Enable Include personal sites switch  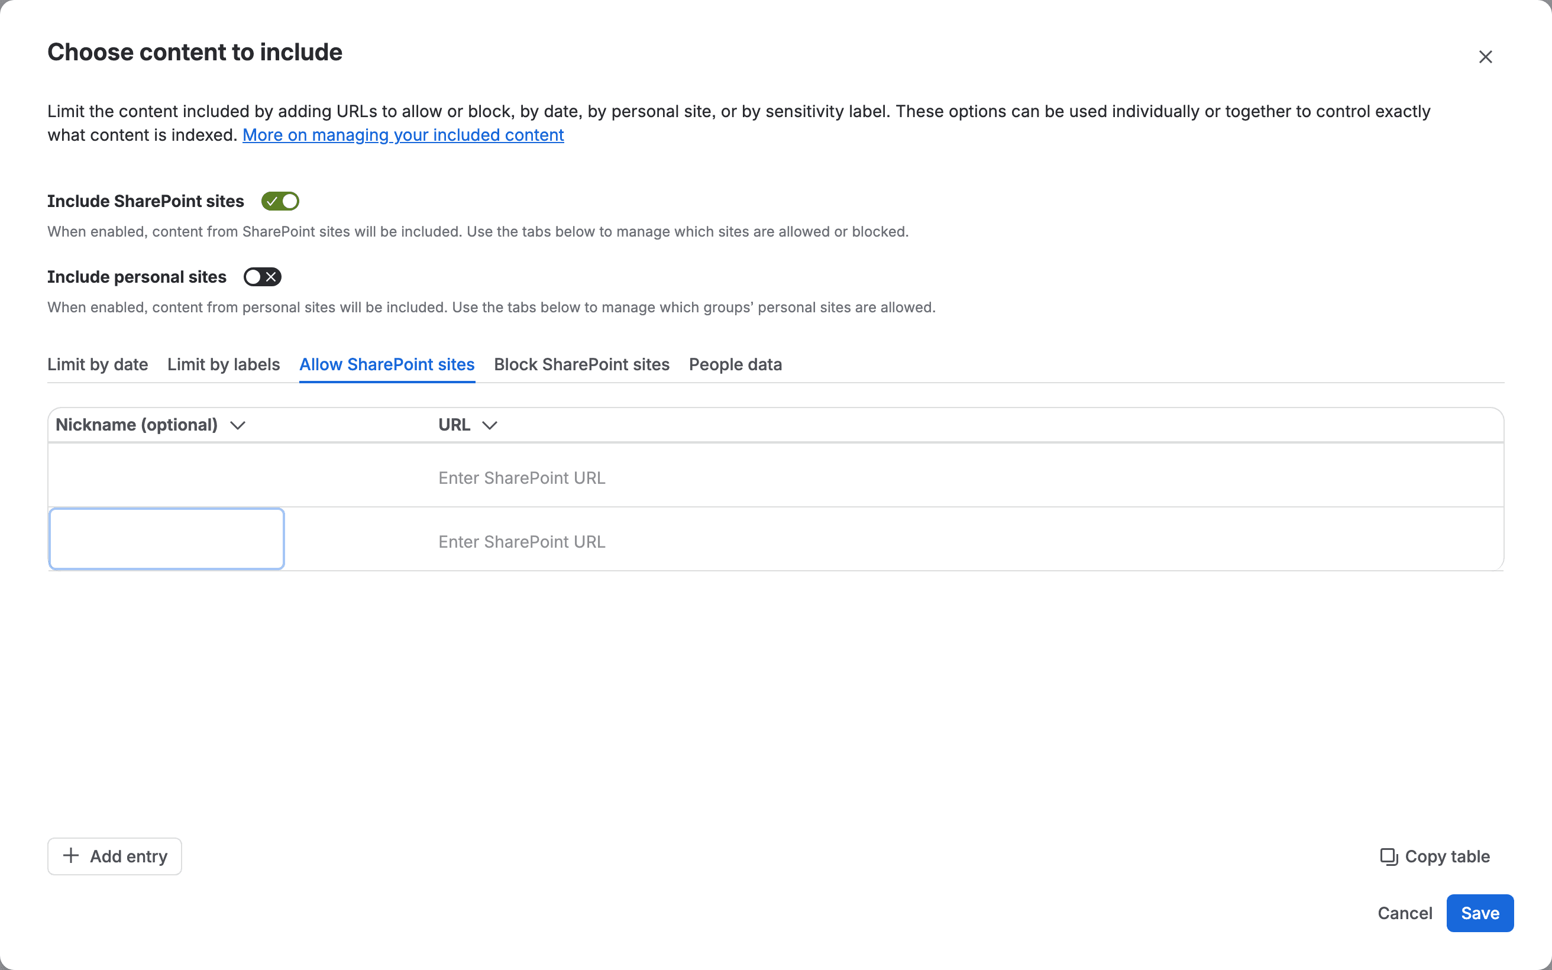click(x=262, y=277)
